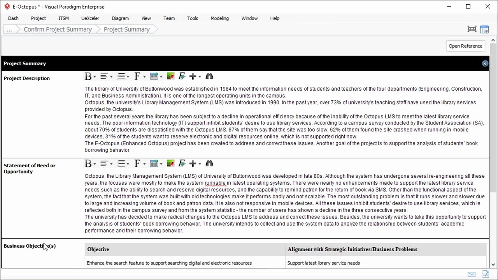Open alignment options in Project Description toolbar
This screenshot has width=498, height=280.
[106, 76]
